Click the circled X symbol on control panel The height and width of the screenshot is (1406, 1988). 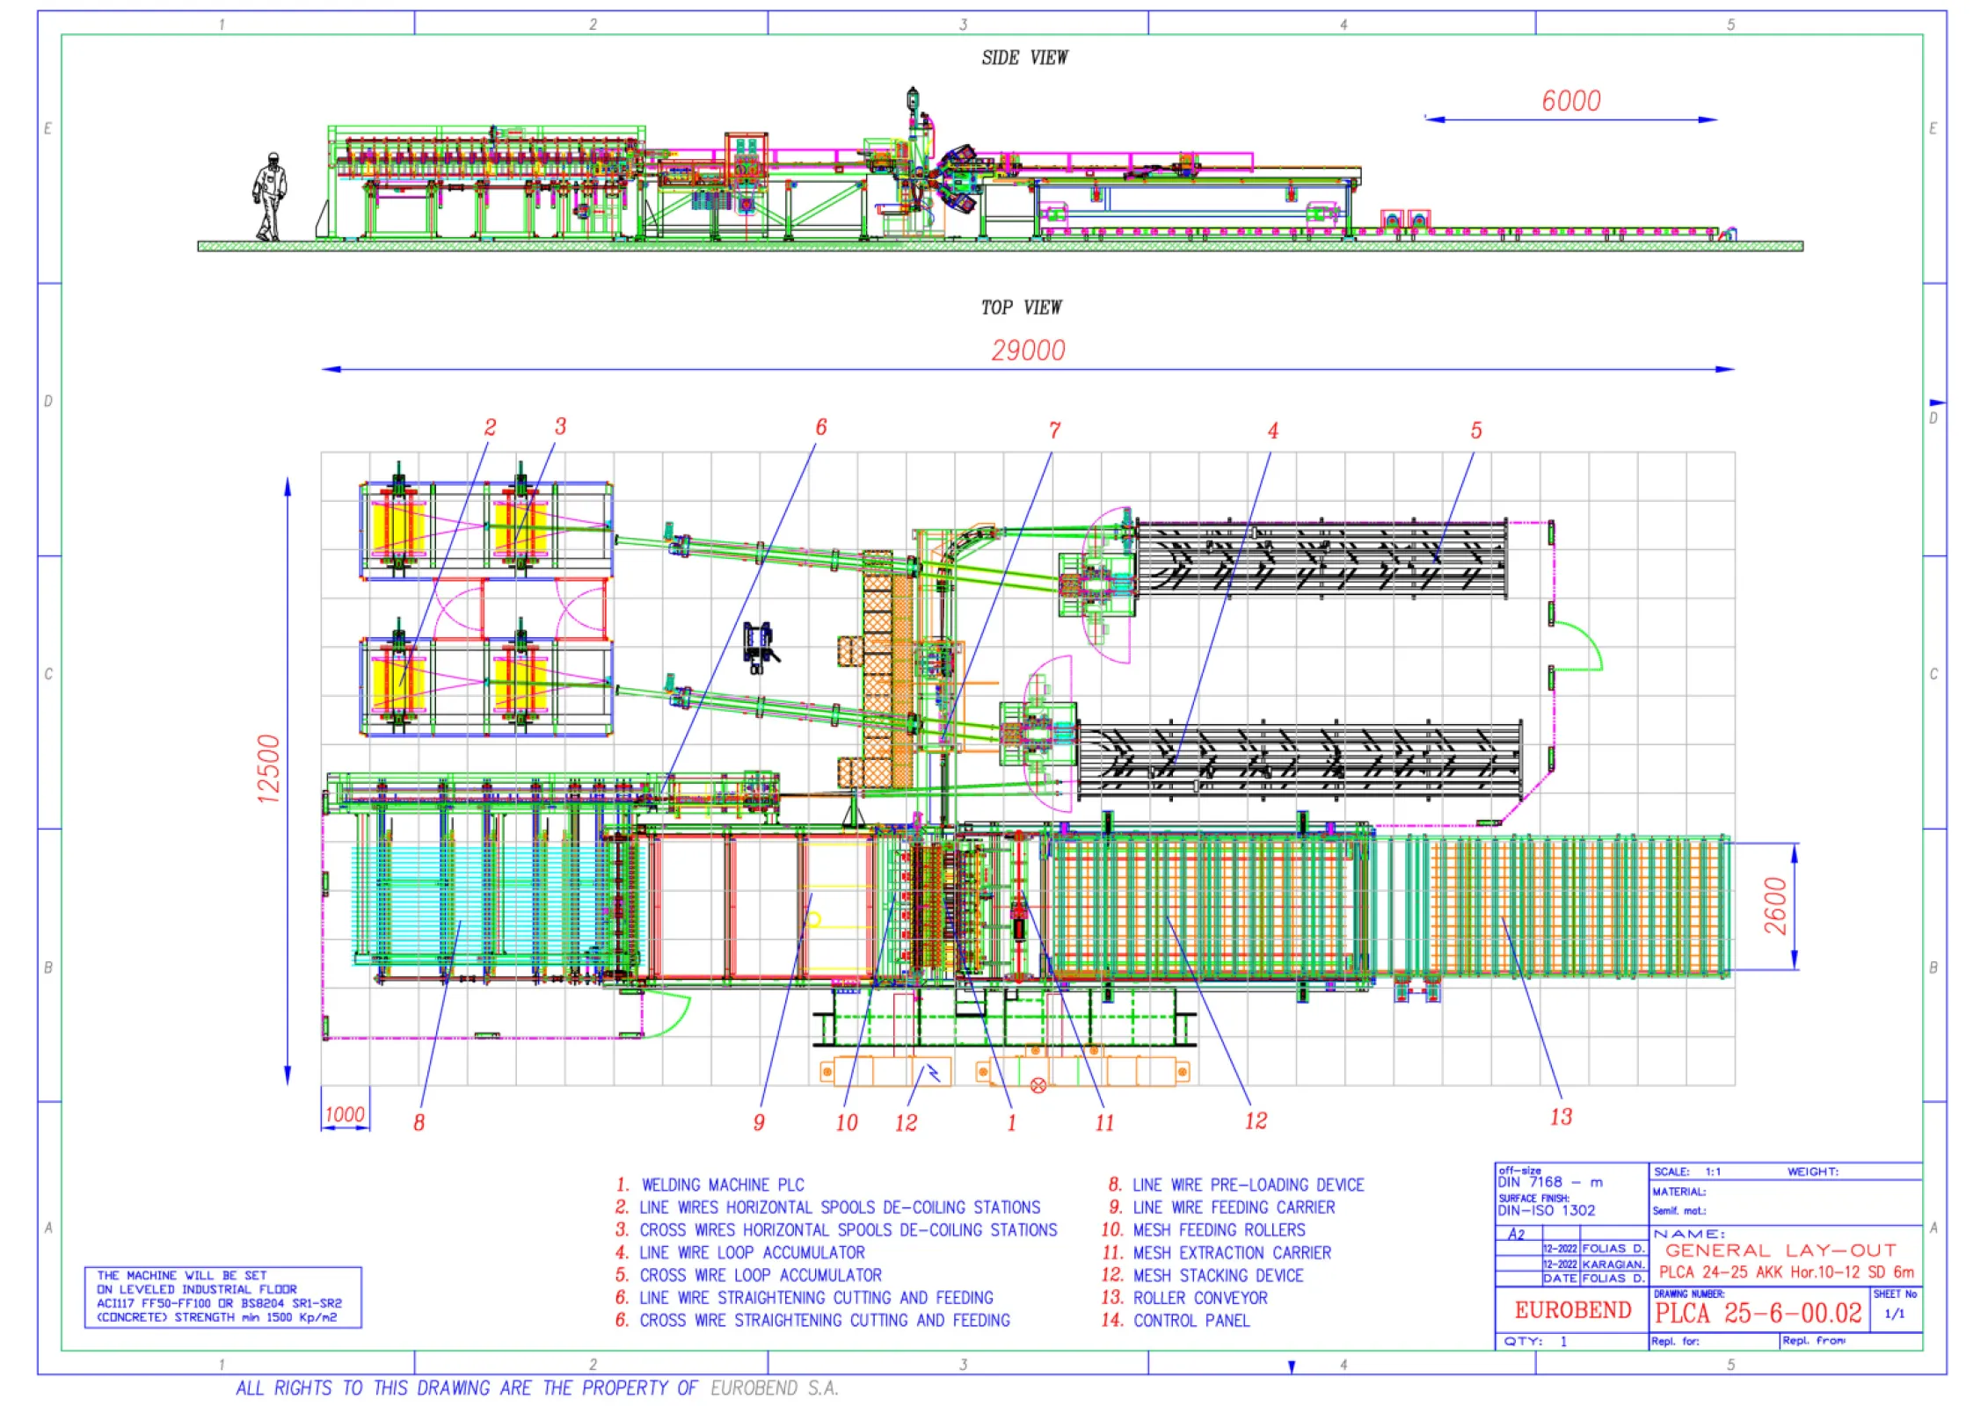point(1038,1085)
